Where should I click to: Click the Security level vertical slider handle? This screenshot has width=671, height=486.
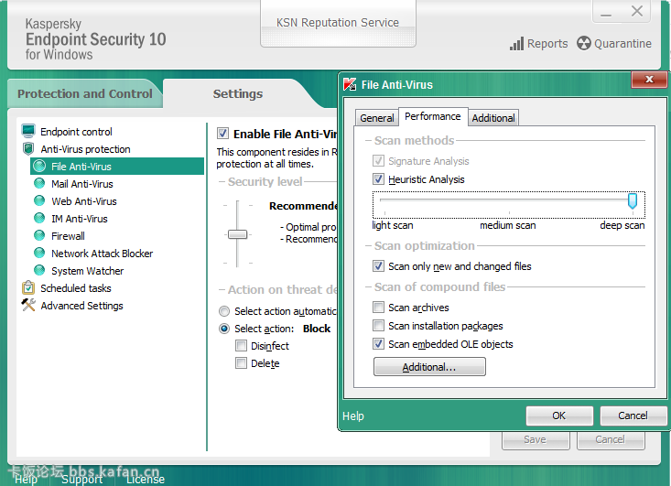click(x=237, y=234)
